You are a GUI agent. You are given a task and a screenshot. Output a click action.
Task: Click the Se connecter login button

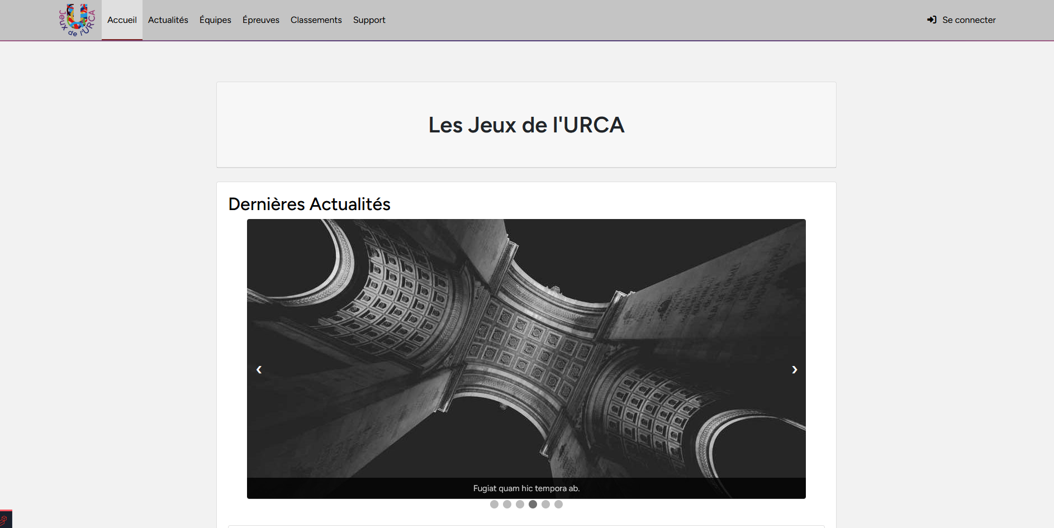click(961, 20)
